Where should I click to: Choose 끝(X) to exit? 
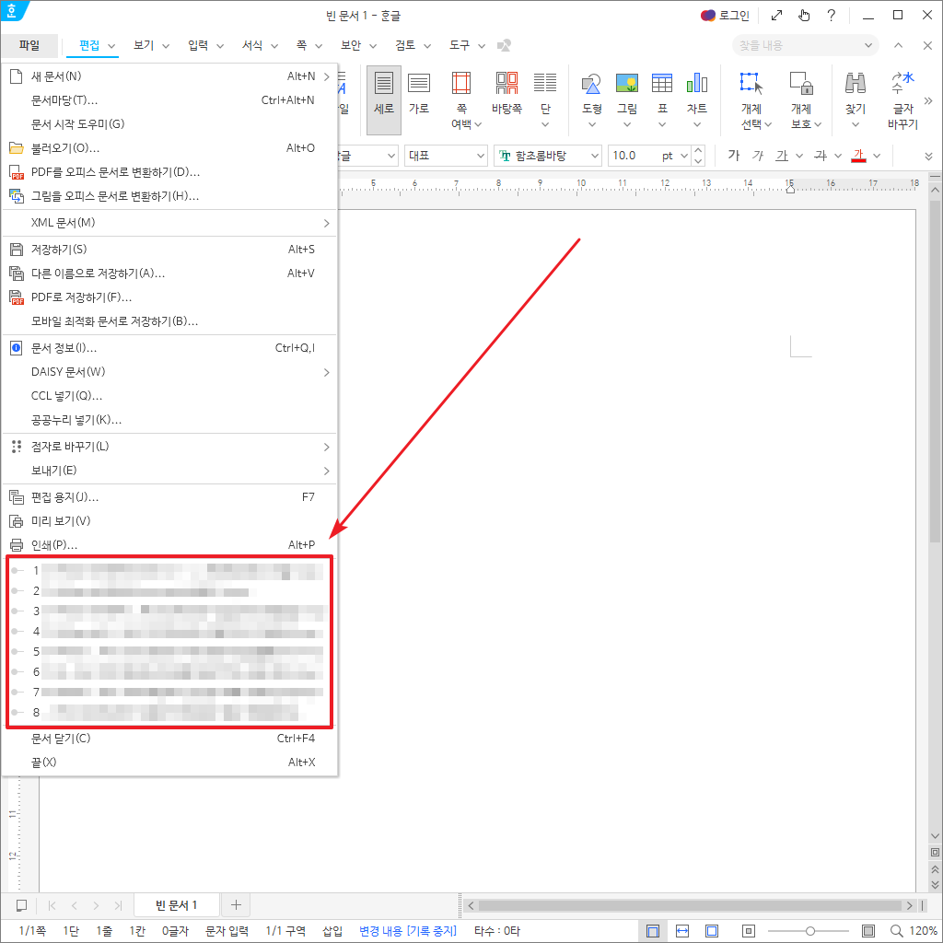pos(169,762)
